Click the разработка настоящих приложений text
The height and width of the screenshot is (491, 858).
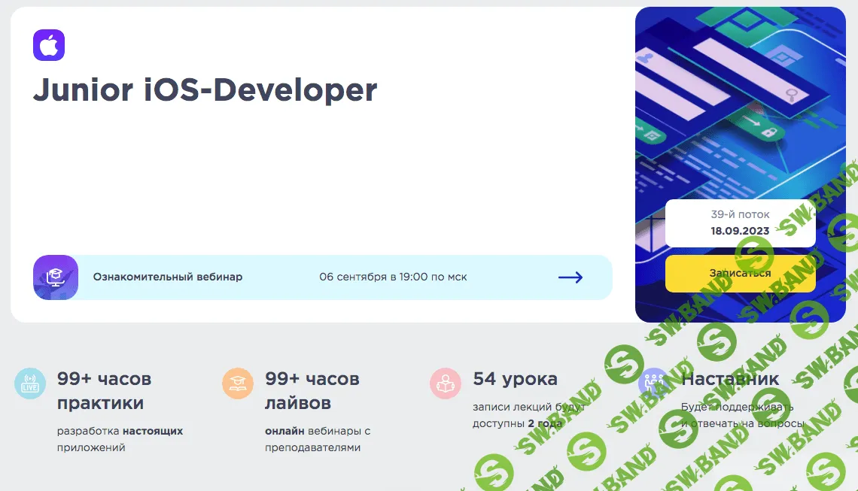(120, 439)
